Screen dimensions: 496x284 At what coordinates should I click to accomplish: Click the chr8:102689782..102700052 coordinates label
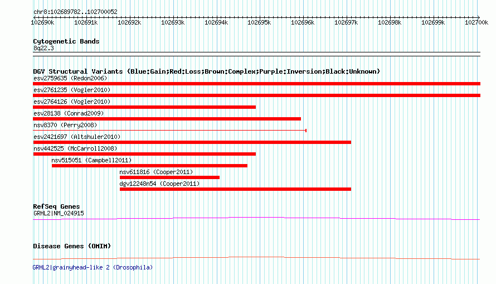[75, 12]
